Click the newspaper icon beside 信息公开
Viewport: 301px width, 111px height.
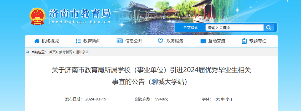coord(120,41)
